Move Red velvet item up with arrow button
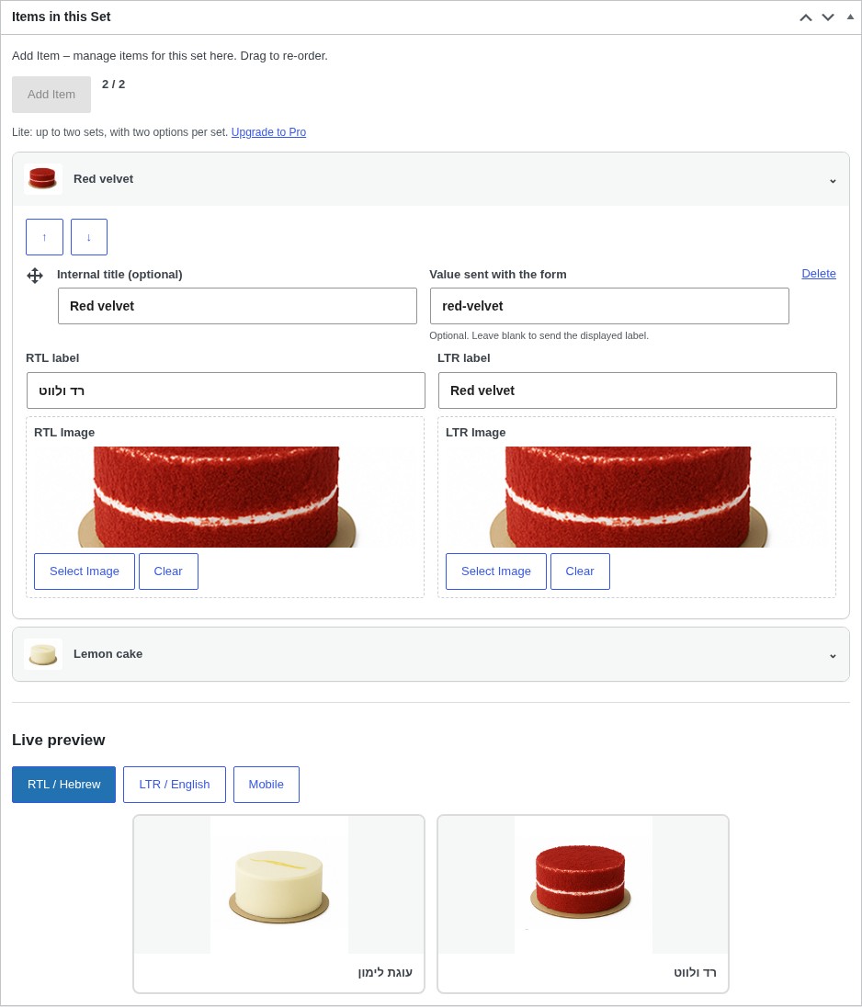The width and height of the screenshot is (862, 1007). point(44,237)
